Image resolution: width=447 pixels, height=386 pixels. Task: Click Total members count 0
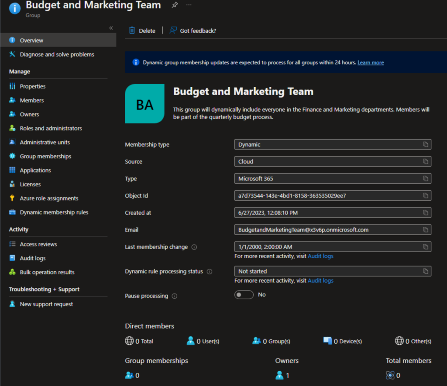tap(393, 376)
